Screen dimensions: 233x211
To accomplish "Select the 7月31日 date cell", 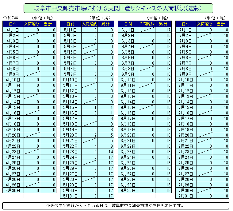I will 186,196.
